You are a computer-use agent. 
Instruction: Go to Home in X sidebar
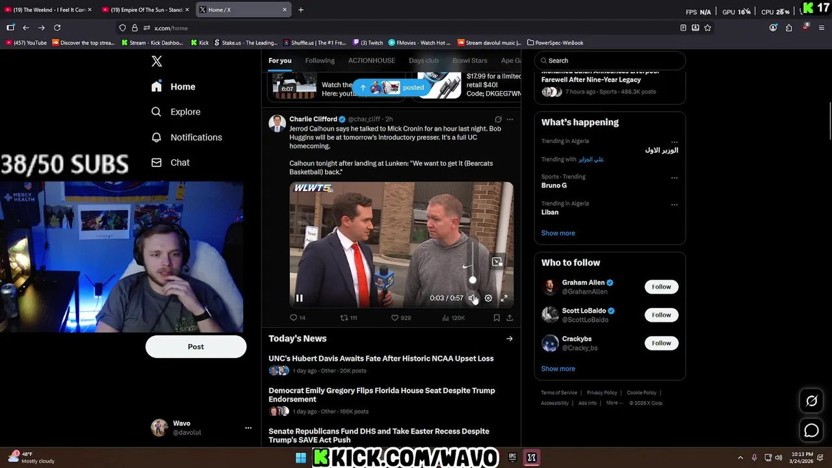click(173, 86)
